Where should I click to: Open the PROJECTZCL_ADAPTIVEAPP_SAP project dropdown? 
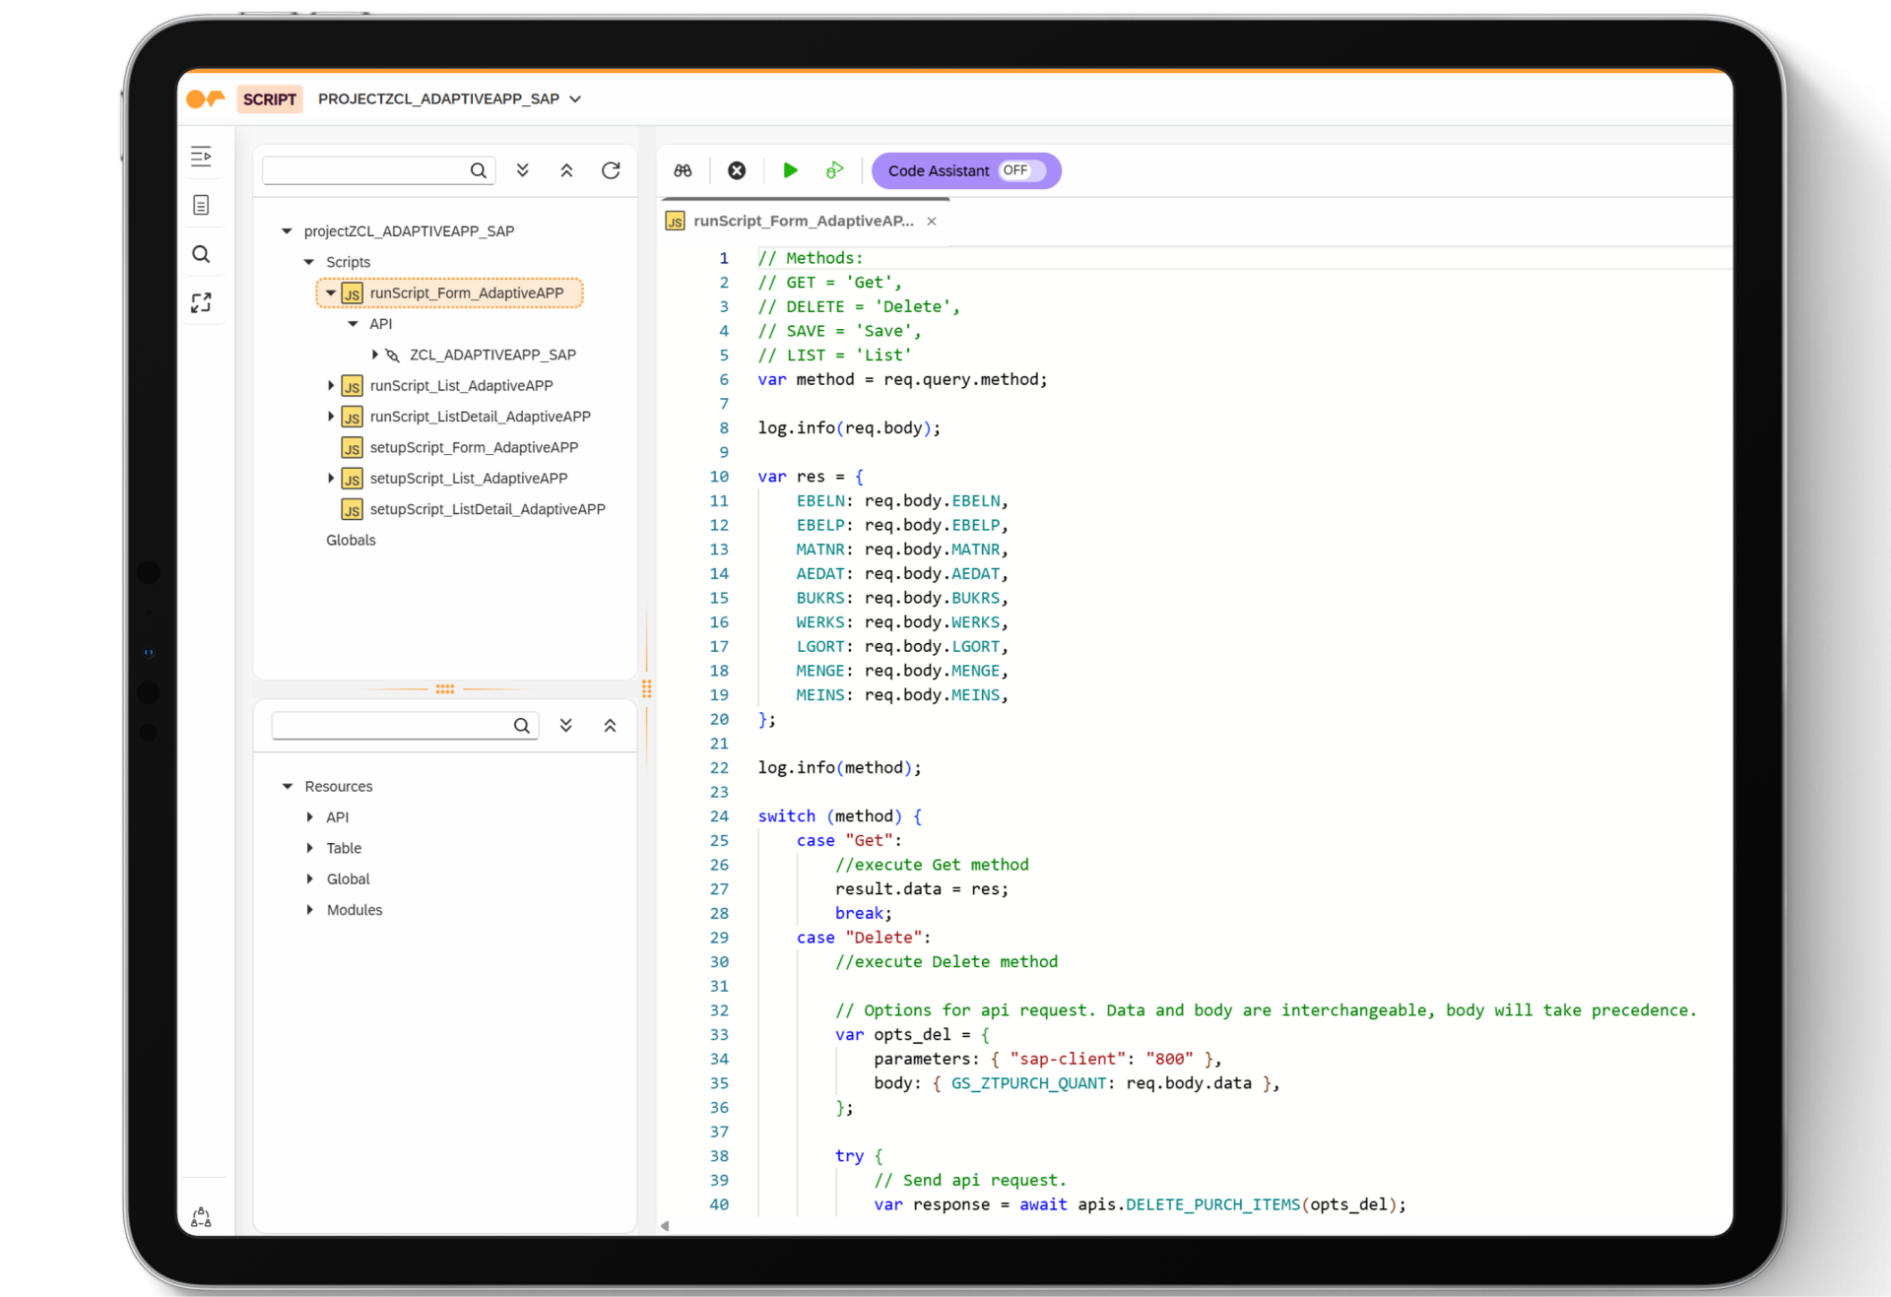(575, 99)
